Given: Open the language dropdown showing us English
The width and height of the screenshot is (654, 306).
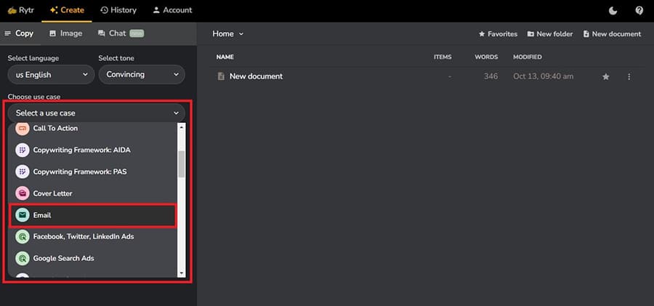Looking at the screenshot, I should pyautogui.click(x=50, y=75).
